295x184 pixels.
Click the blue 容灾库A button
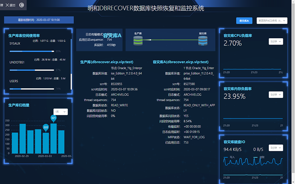244,21
